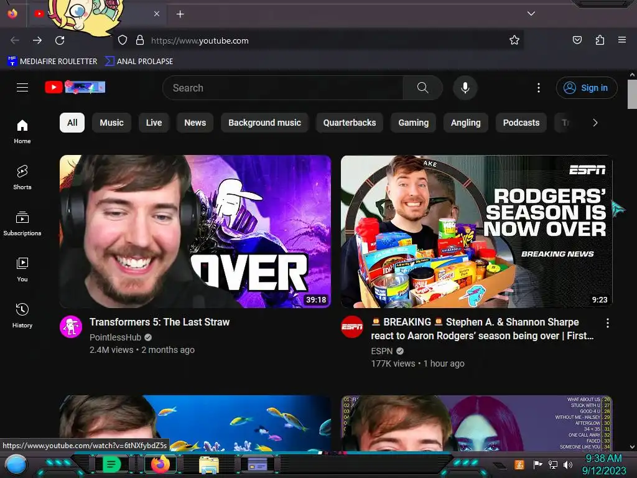Open Firefox application menu
This screenshot has height=478, width=637.
[x=622, y=40]
